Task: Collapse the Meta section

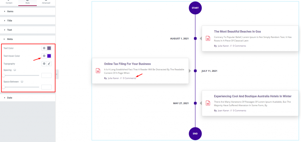Action: [28, 39]
